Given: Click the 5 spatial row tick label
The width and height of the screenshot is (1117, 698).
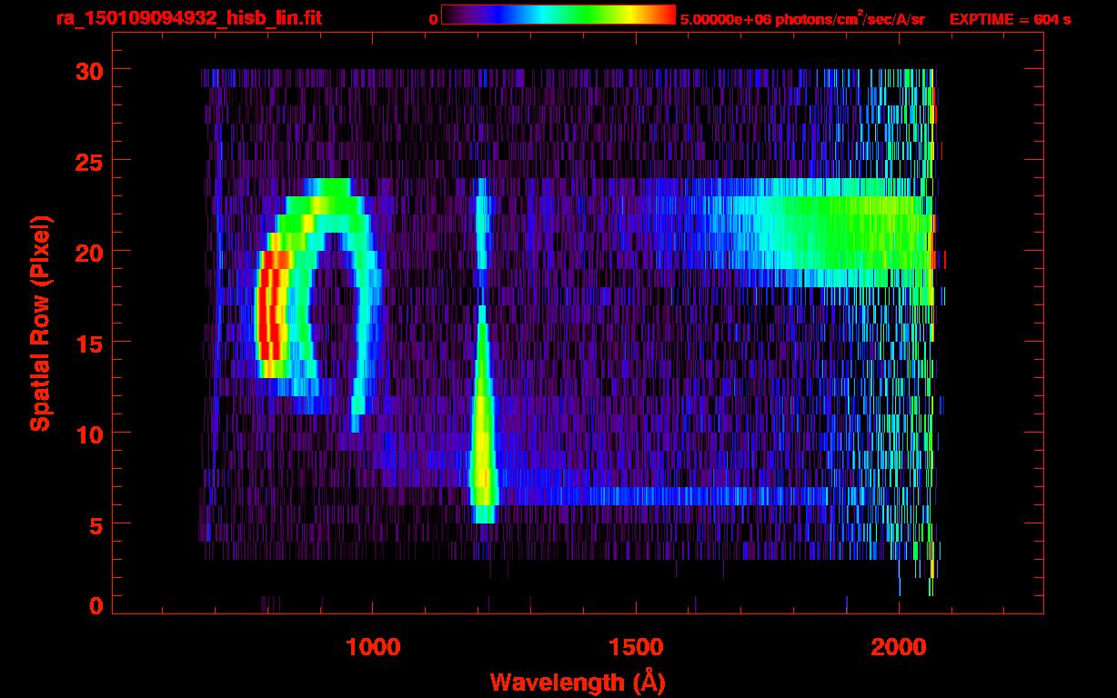Looking at the screenshot, I should pyautogui.click(x=96, y=524).
